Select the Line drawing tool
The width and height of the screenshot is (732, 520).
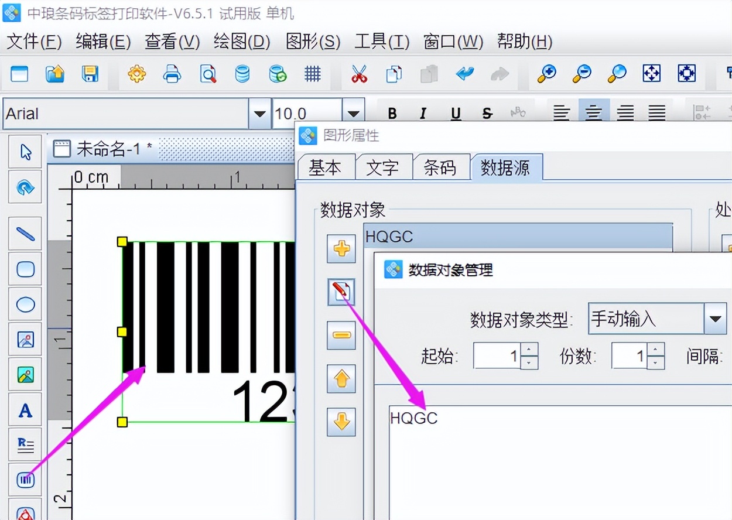(x=25, y=234)
